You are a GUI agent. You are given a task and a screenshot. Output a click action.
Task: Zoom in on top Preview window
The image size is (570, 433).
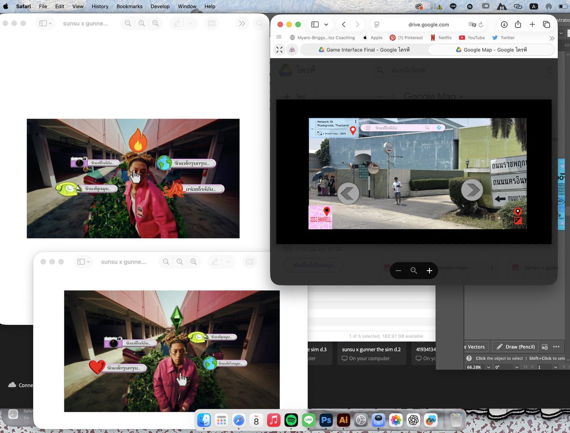[x=155, y=23]
